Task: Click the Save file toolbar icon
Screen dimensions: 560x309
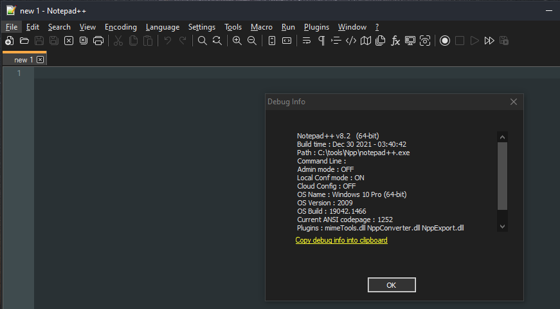Action: (x=39, y=41)
